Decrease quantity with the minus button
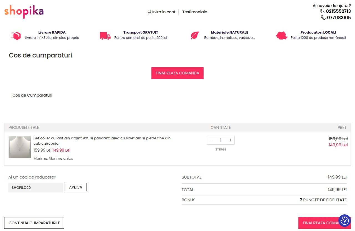355x231 pixels. coord(211,140)
